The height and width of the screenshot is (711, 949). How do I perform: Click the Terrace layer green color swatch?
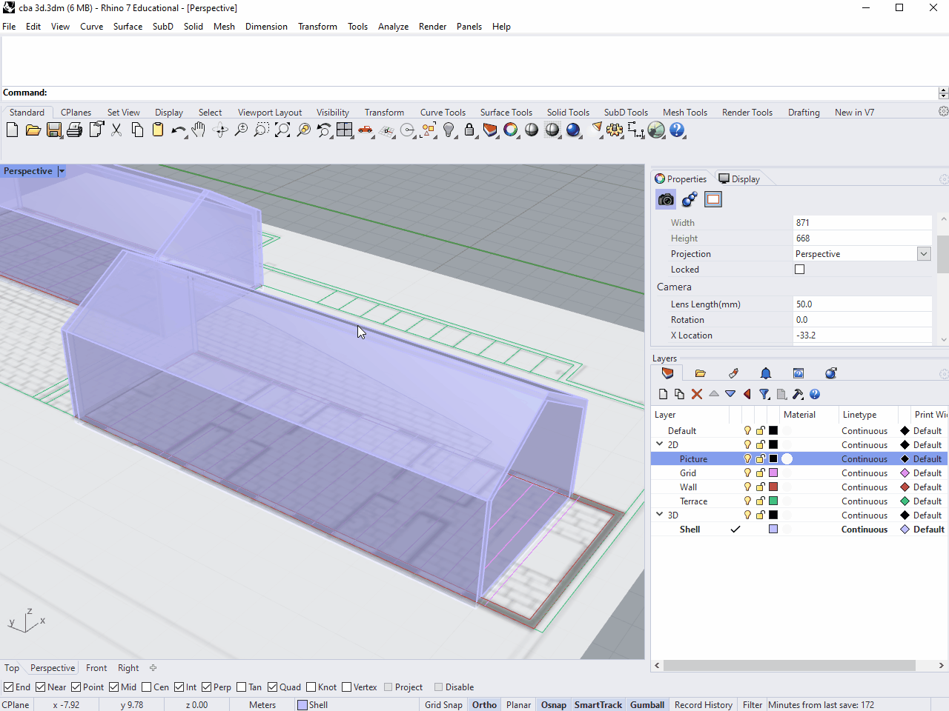coord(773,501)
